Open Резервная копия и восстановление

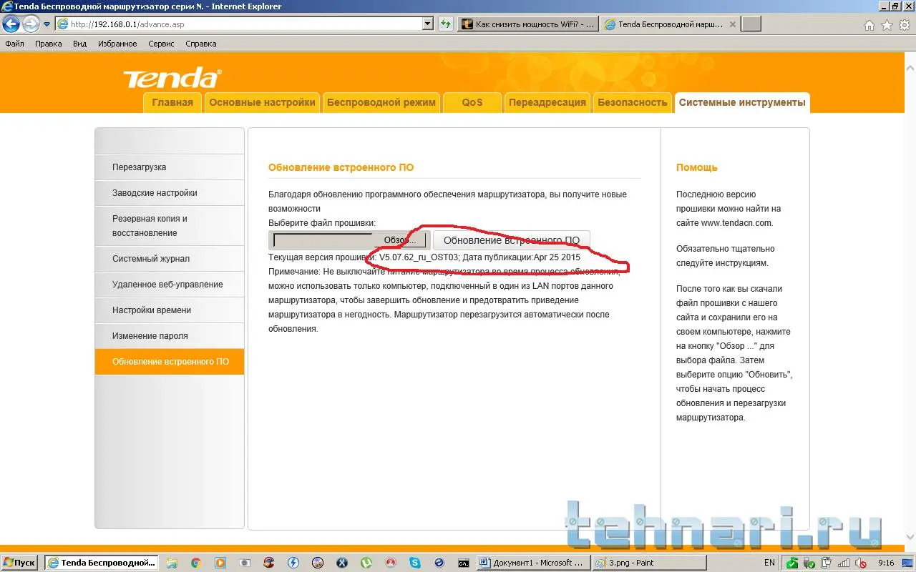coord(169,226)
